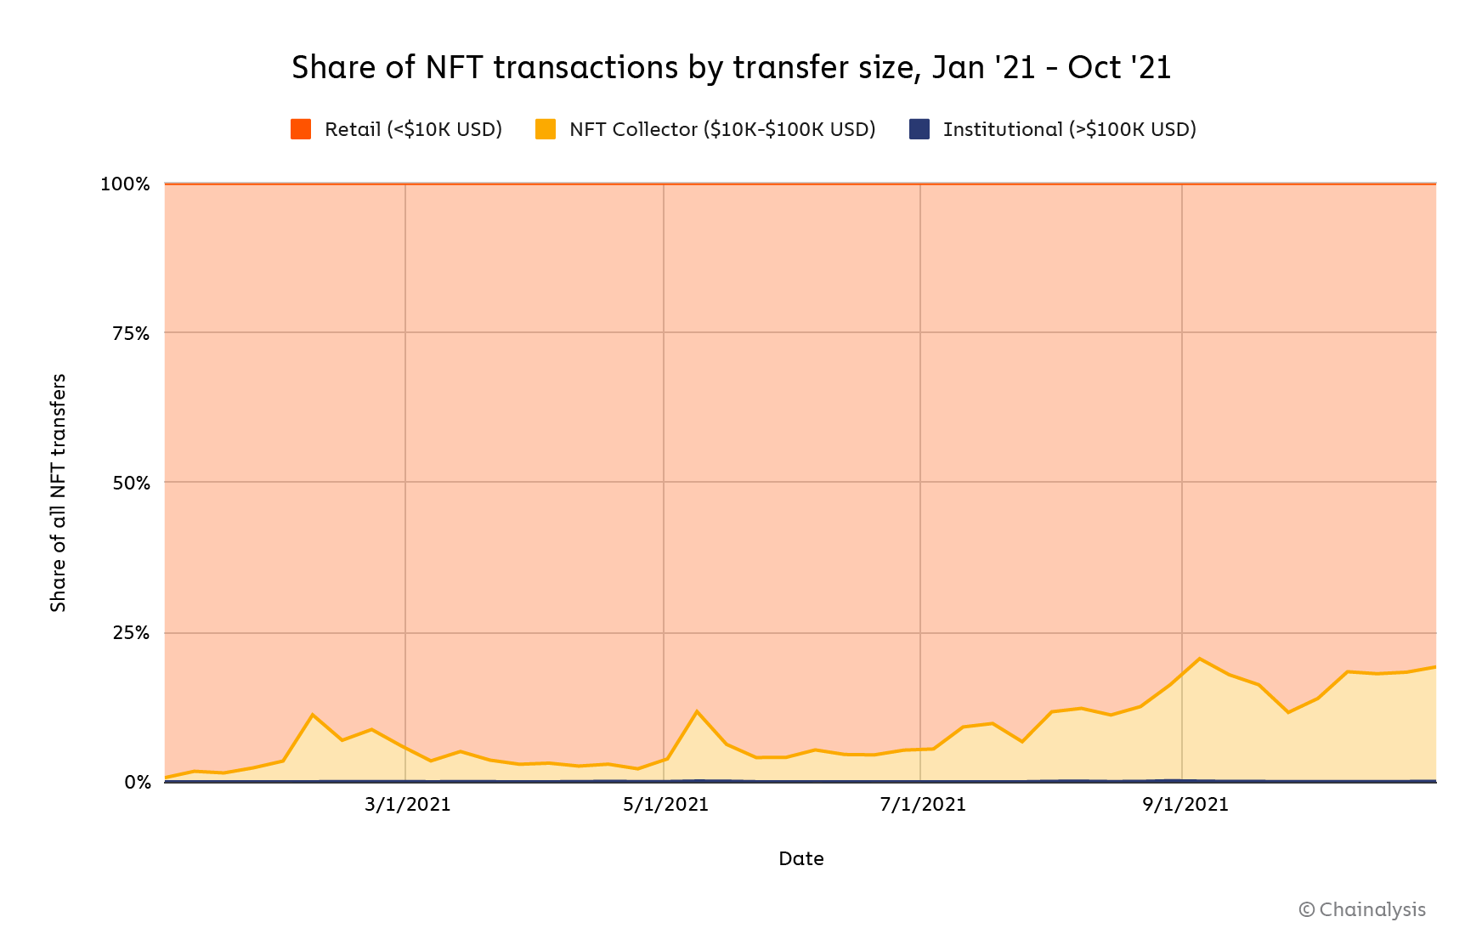Viewport: 1482px width, 945px height.
Task: Toggle the Institutional (>$100K USD) legend label
Action: click(x=1069, y=129)
